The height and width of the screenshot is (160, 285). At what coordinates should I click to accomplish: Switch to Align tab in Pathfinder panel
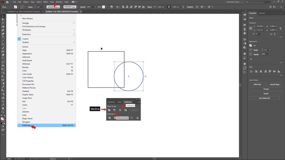119,102
